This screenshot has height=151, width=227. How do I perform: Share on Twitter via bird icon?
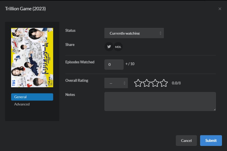(x=109, y=47)
